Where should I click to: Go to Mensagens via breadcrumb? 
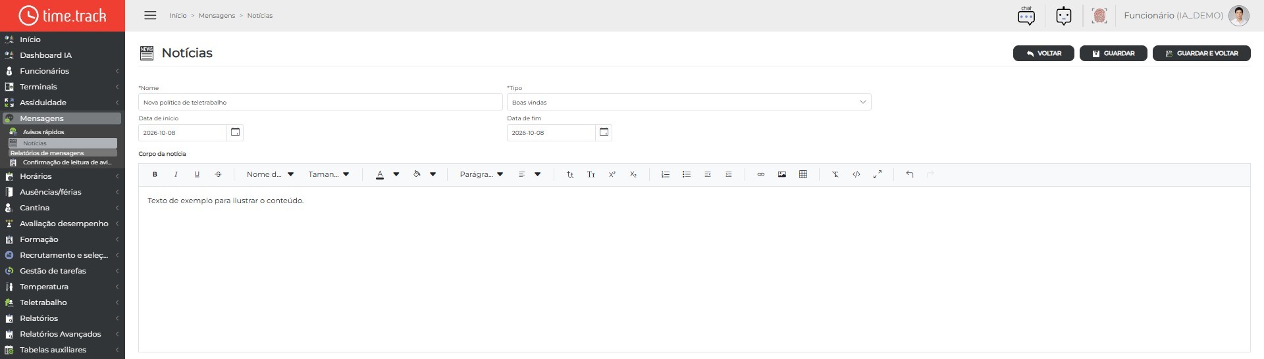[217, 16]
